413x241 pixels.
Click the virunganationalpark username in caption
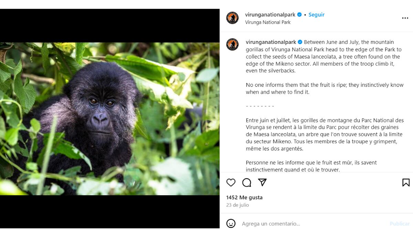[x=271, y=42]
